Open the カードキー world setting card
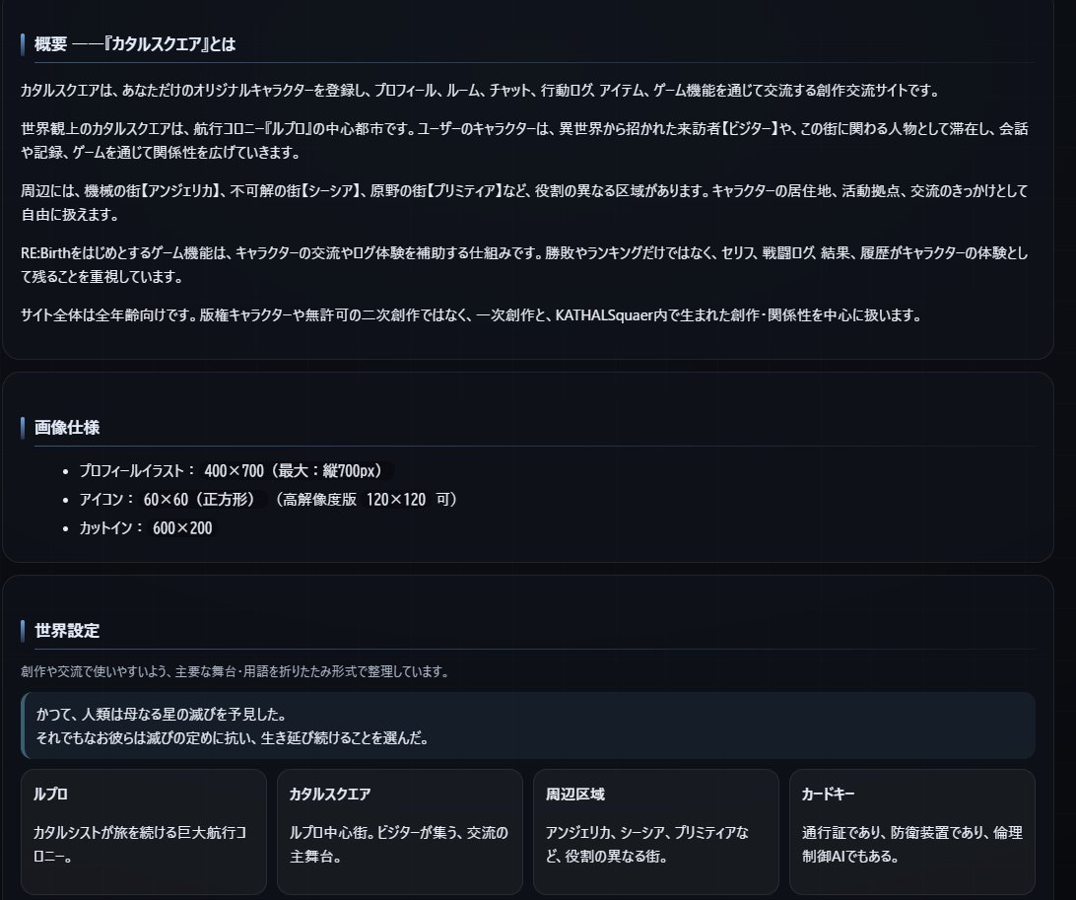The width and height of the screenshot is (1076, 900). pos(911,831)
